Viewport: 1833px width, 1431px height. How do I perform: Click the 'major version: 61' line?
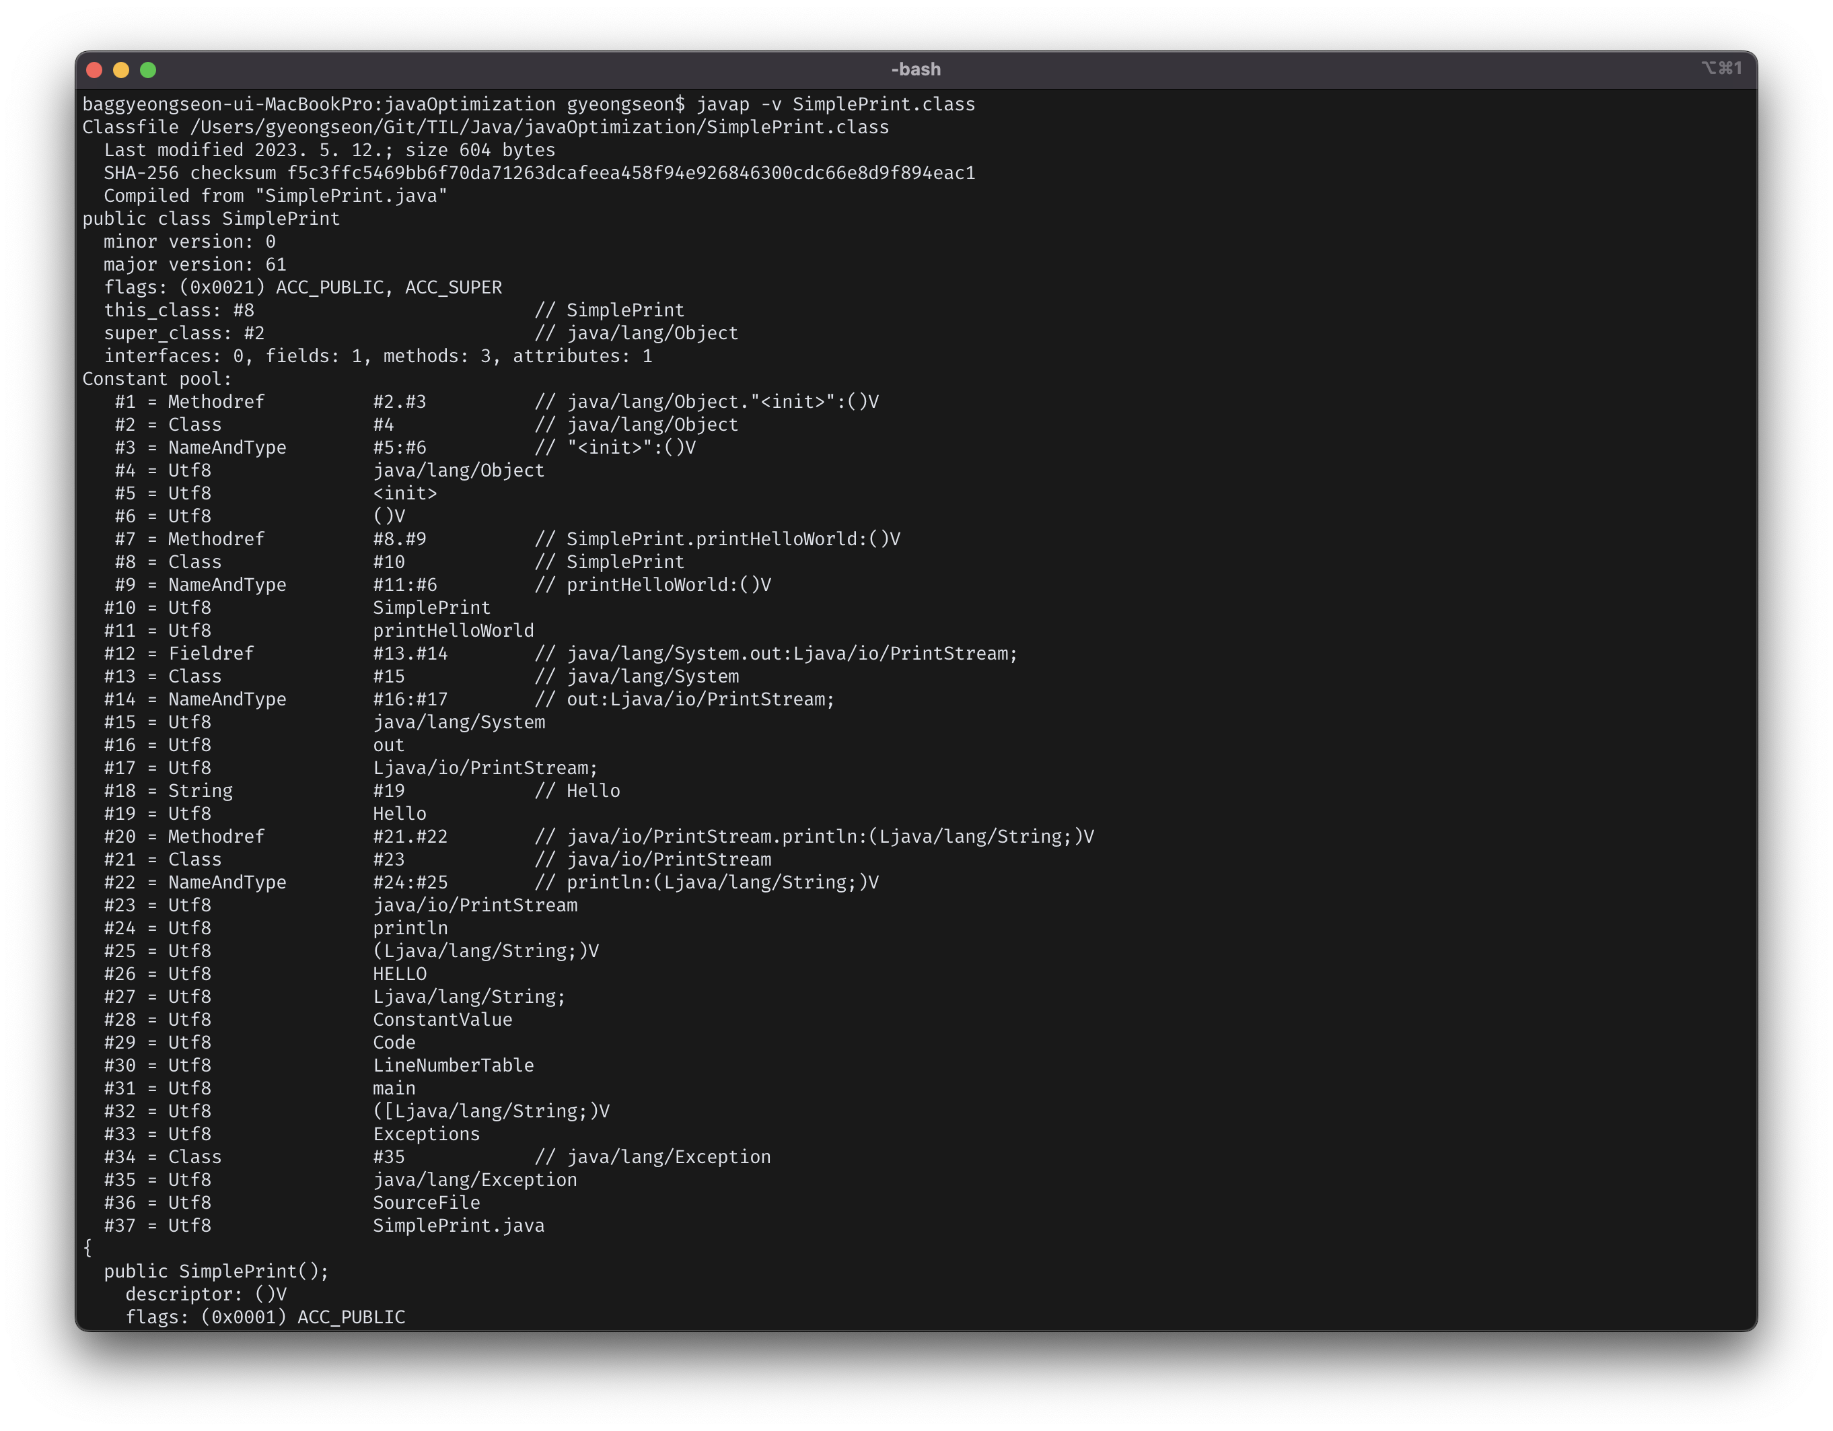[194, 265]
